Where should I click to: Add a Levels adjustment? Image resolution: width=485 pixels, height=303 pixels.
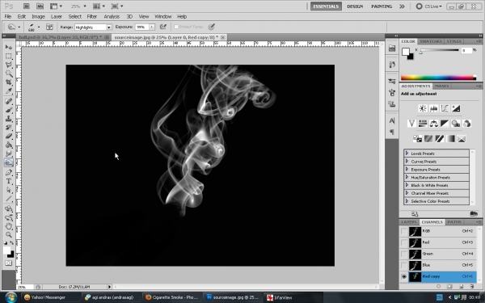(433, 108)
